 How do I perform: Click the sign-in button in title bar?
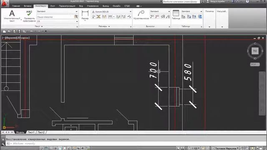click(217, 2)
